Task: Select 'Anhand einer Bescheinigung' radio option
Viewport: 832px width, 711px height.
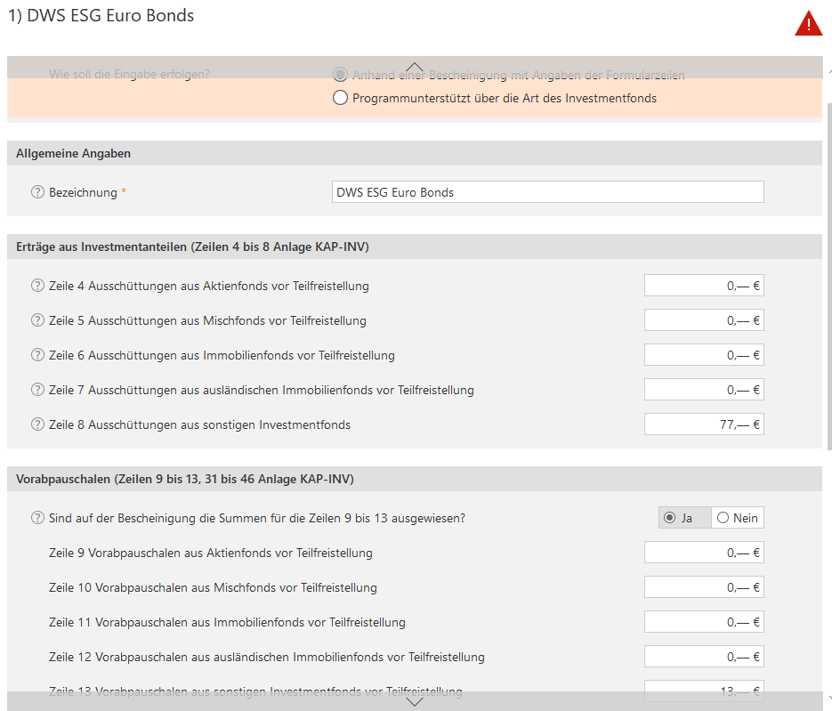Action: (340, 74)
